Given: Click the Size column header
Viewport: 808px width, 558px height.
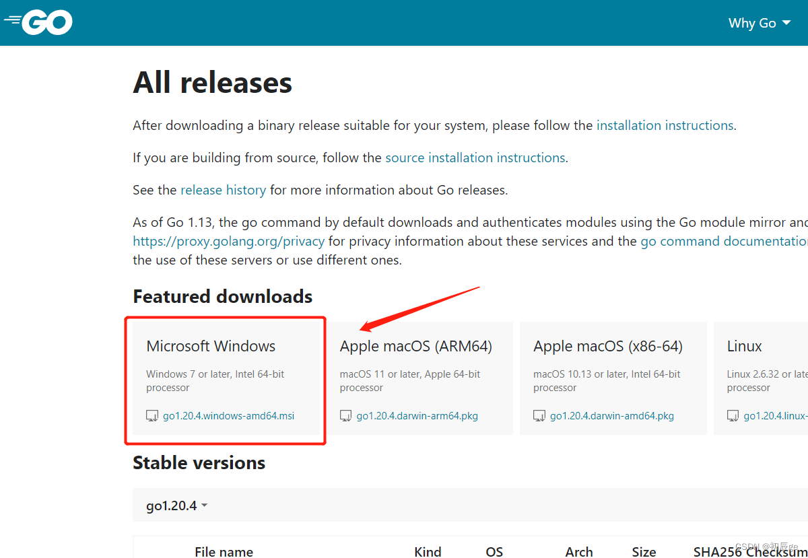Looking at the screenshot, I should point(644,551).
